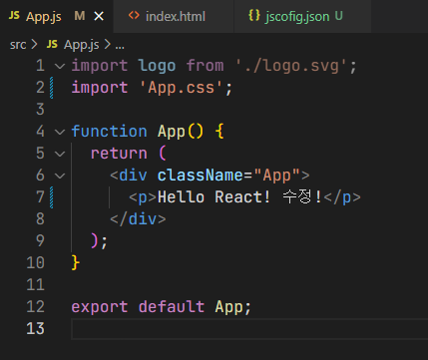Click the HTML icon on index.html tab
The height and width of the screenshot is (360, 428).
134,15
